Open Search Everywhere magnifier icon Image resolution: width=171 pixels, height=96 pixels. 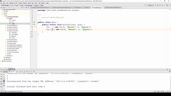pos(170,5)
